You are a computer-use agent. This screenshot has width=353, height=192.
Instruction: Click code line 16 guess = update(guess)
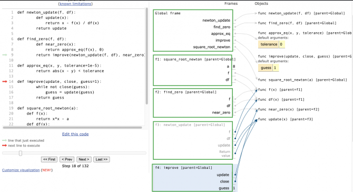[x=70, y=92]
